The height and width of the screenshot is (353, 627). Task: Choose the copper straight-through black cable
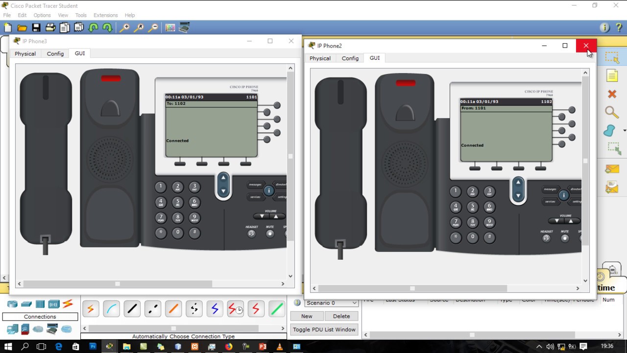click(x=132, y=309)
